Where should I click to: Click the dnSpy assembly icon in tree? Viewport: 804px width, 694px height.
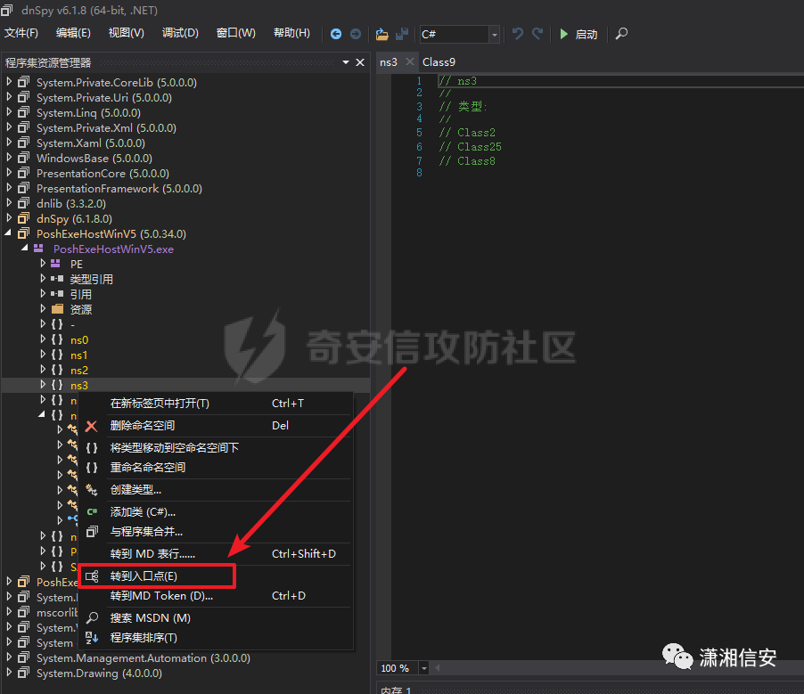(23, 219)
